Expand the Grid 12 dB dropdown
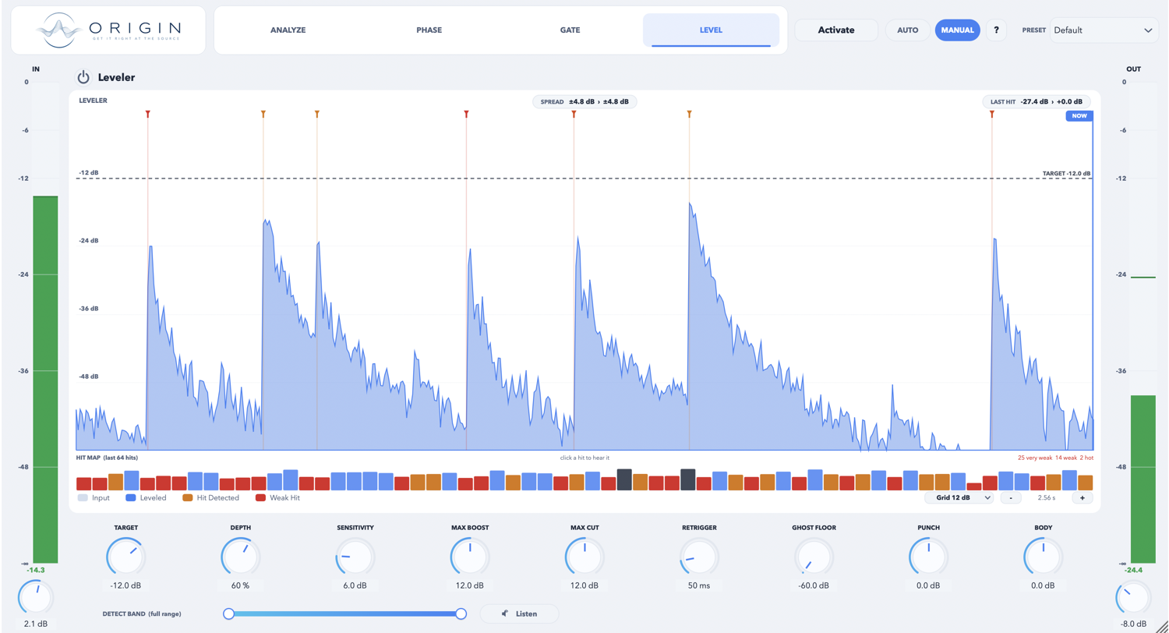1169x633 pixels. pyautogui.click(x=958, y=497)
